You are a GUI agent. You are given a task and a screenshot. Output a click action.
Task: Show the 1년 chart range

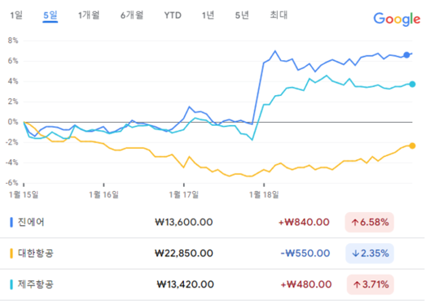[x=208, y=15]
